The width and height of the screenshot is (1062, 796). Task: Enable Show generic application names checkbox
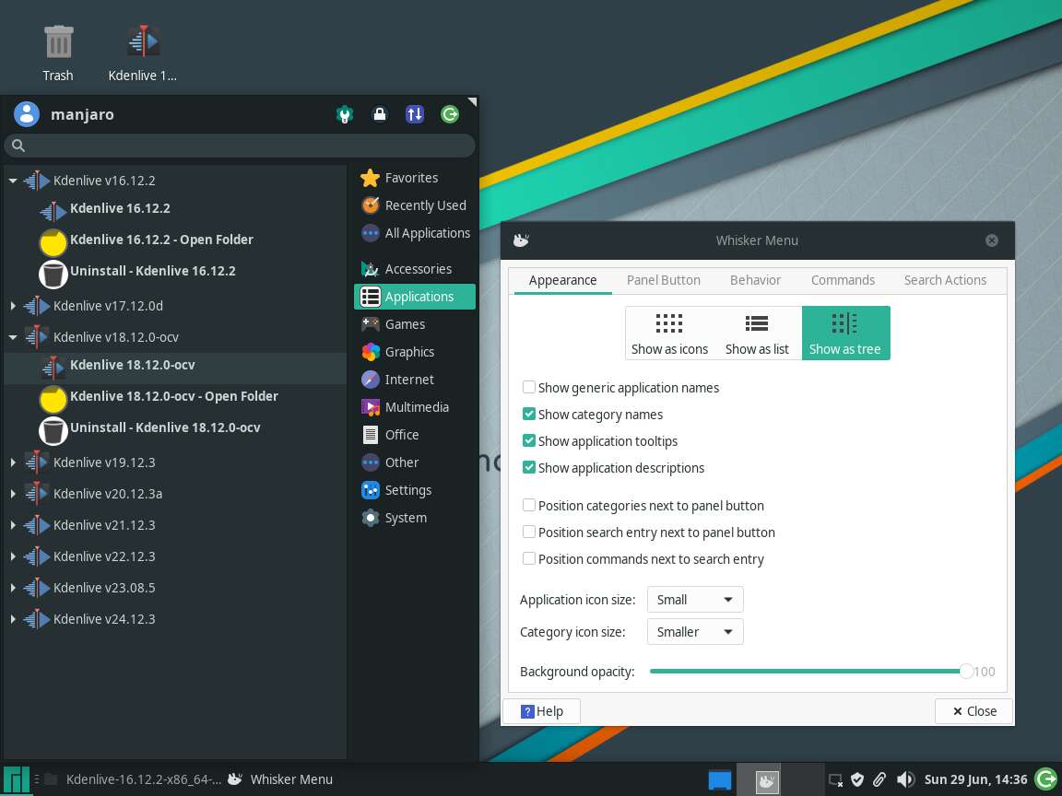pos(529,388)
